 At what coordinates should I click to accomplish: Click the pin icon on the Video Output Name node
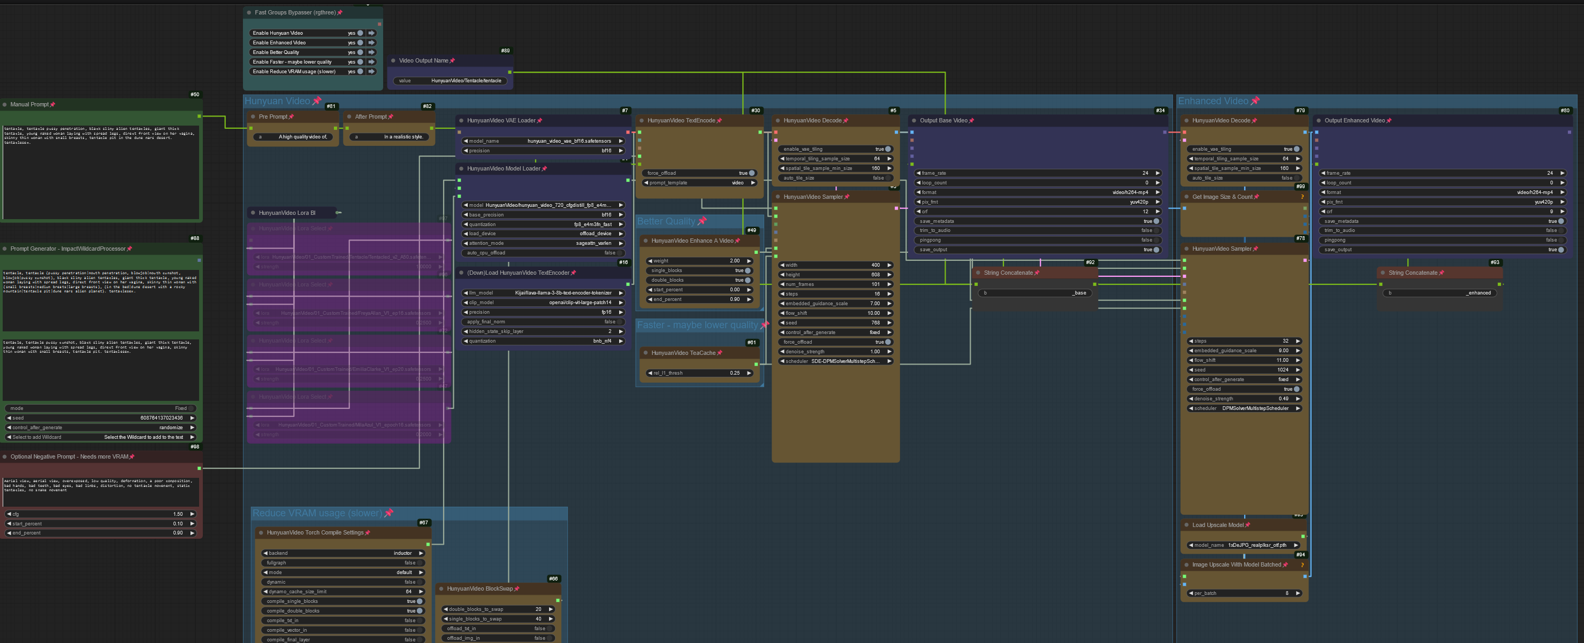(x=453, y=61)
